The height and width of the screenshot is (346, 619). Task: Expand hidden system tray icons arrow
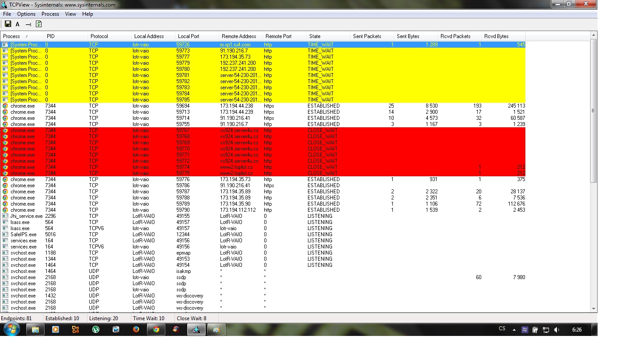pyautogui.click(x=514, y=330)
